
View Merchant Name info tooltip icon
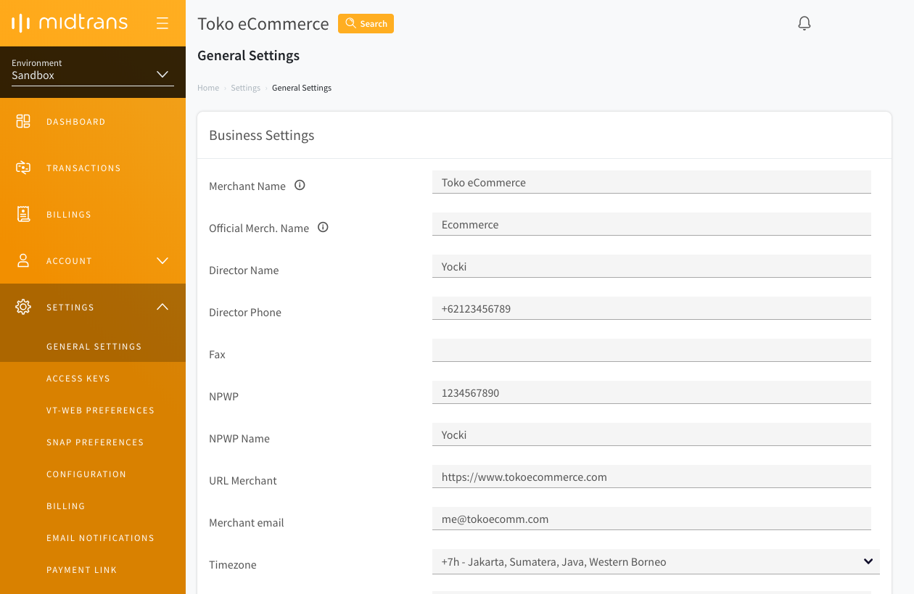coord(300,185)
